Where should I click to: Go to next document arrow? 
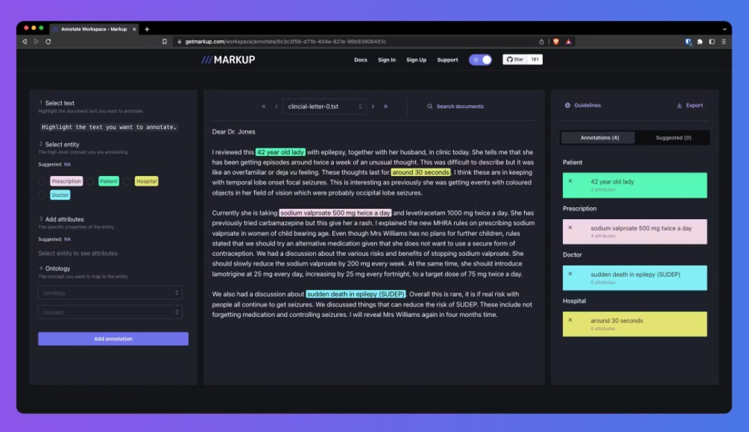373,107
